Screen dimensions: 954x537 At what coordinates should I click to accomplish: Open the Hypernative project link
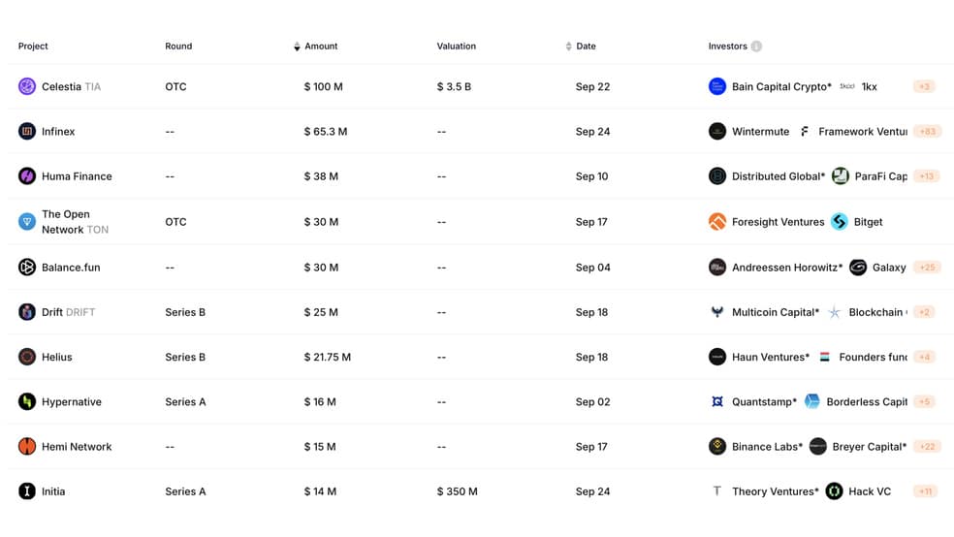click(x=71, y=402)
